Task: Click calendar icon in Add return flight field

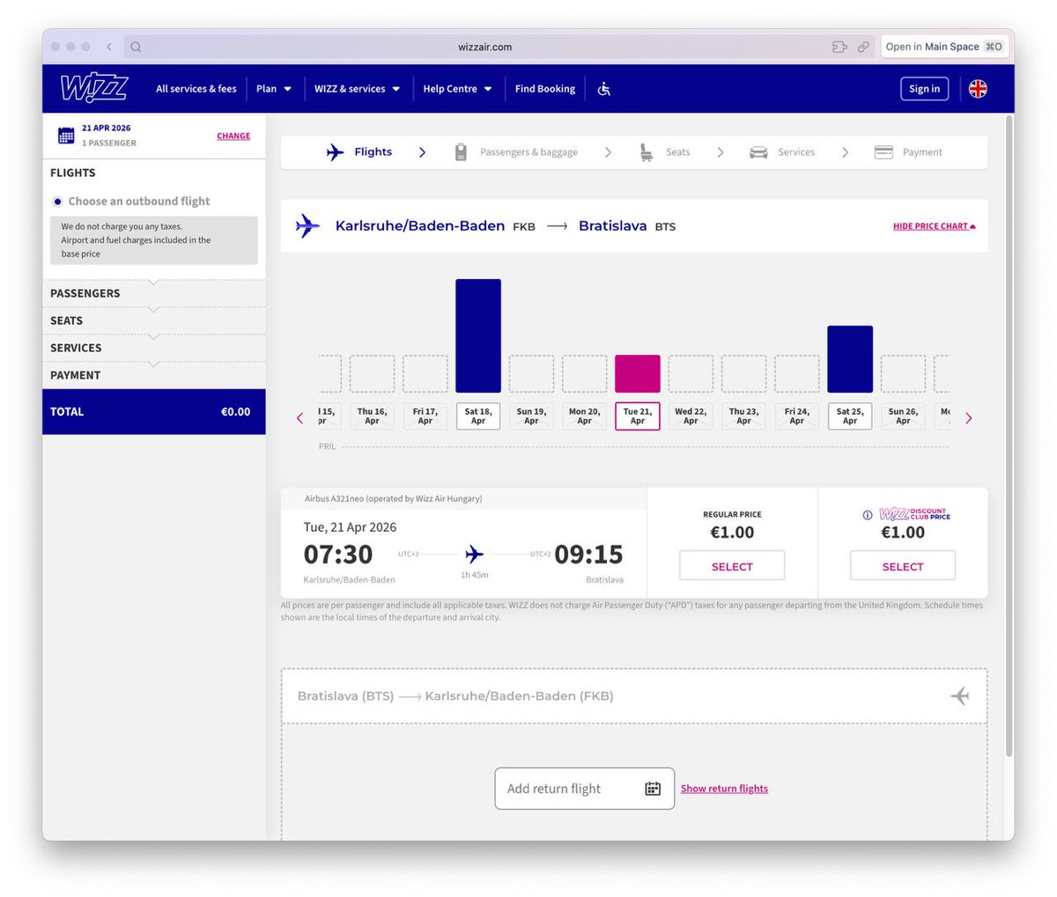Action: tap(653, 789)
